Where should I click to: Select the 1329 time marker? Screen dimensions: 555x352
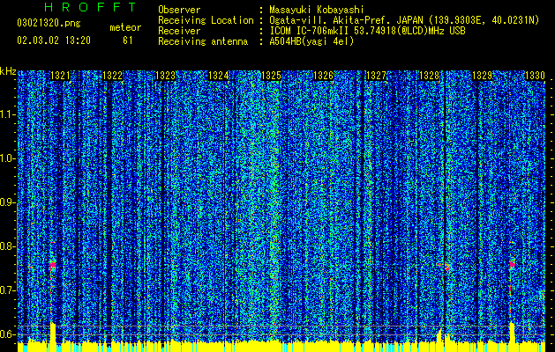[482, 76]
